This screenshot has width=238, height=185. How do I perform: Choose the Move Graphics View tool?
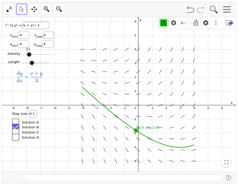coord(34,9)
